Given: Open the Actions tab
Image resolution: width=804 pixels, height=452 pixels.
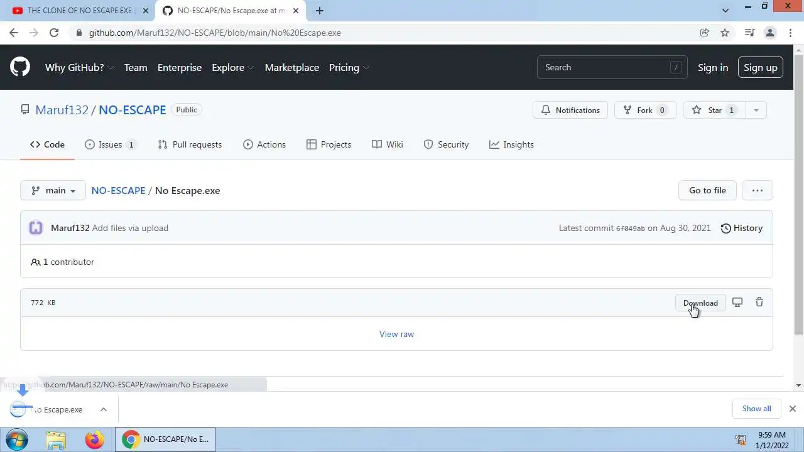Looking at the screenshot, I should (x=264, y=144).
